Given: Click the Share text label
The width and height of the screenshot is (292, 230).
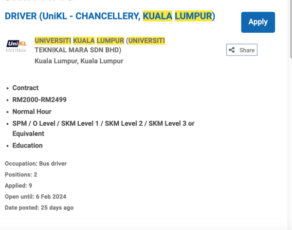Looking at the screenshot, I should (x=247, y=50).
